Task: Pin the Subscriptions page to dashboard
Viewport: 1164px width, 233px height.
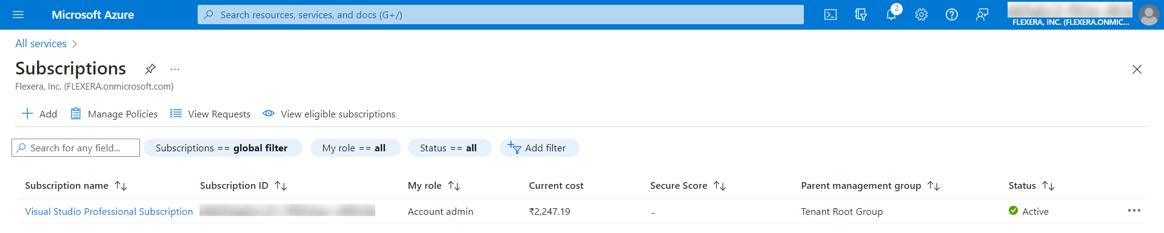Action: click(150, 68)
